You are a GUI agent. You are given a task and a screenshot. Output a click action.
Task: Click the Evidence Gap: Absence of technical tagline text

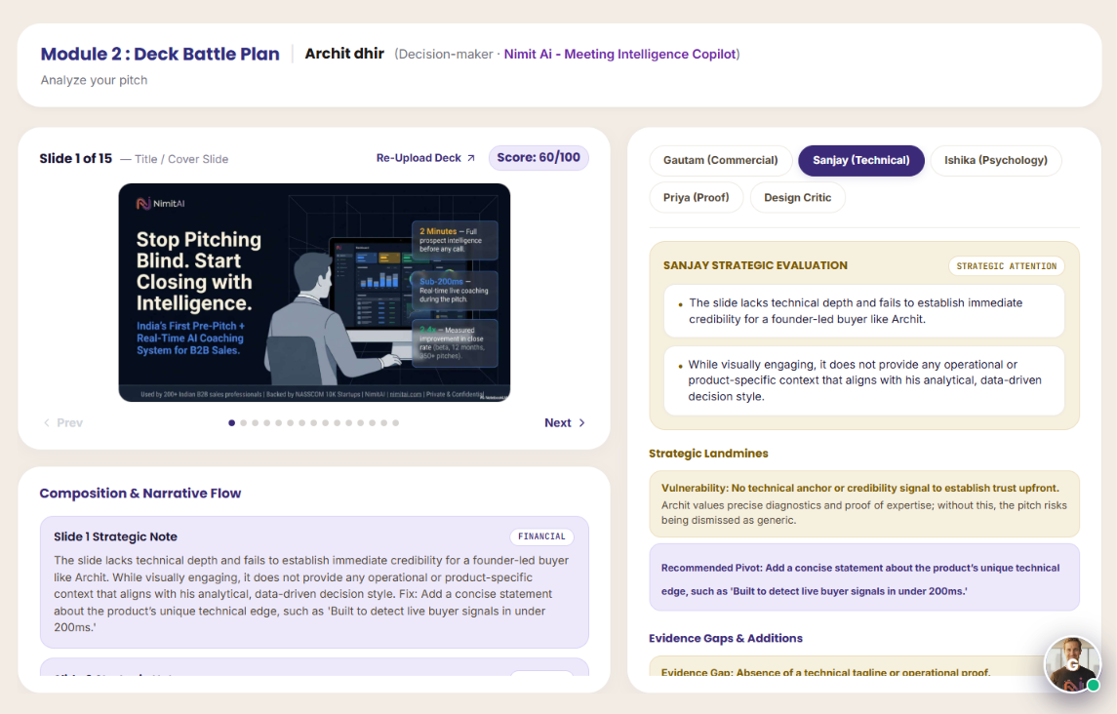(825, 672)
